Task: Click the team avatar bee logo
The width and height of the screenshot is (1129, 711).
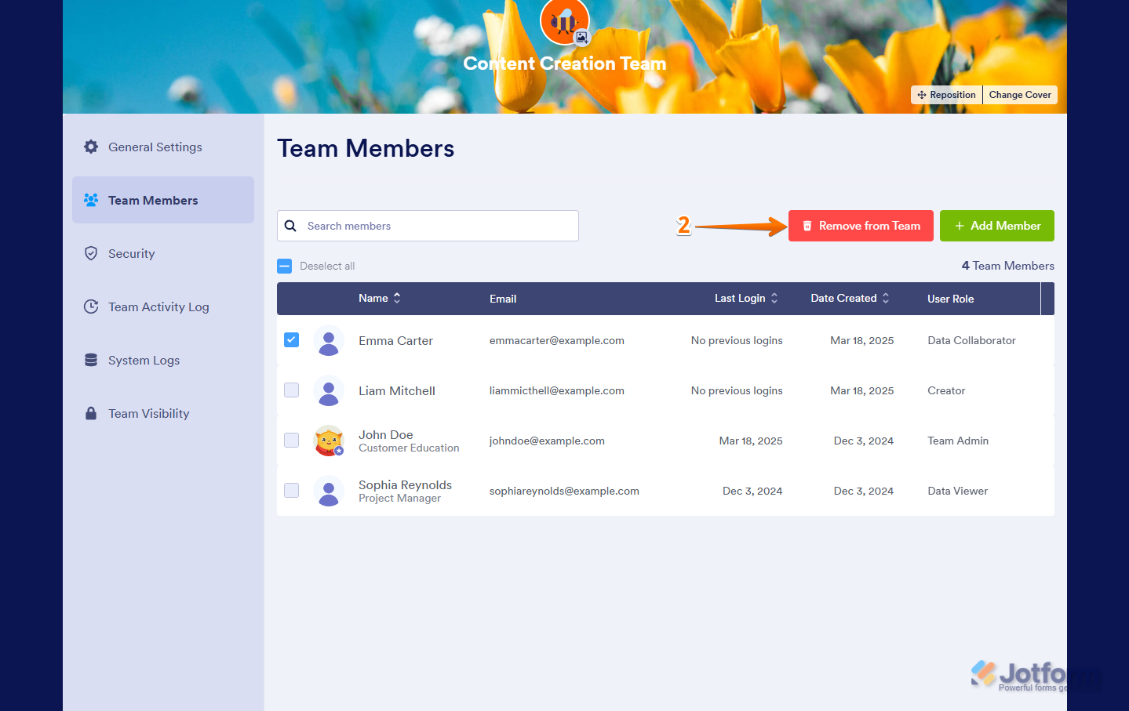Action: 563,21
